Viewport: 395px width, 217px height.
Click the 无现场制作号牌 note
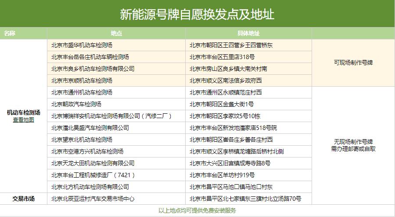tap(353, 142)
